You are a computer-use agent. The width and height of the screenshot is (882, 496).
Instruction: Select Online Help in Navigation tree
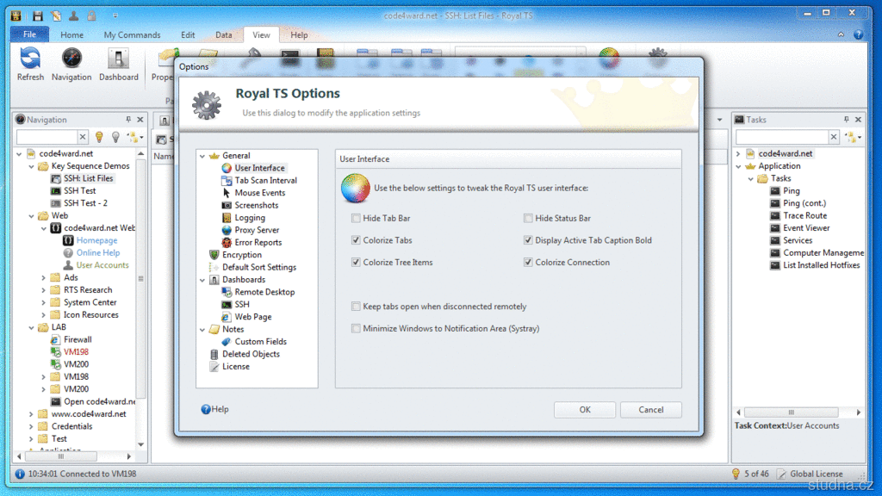pyautogui.click(x=98, y=252)
